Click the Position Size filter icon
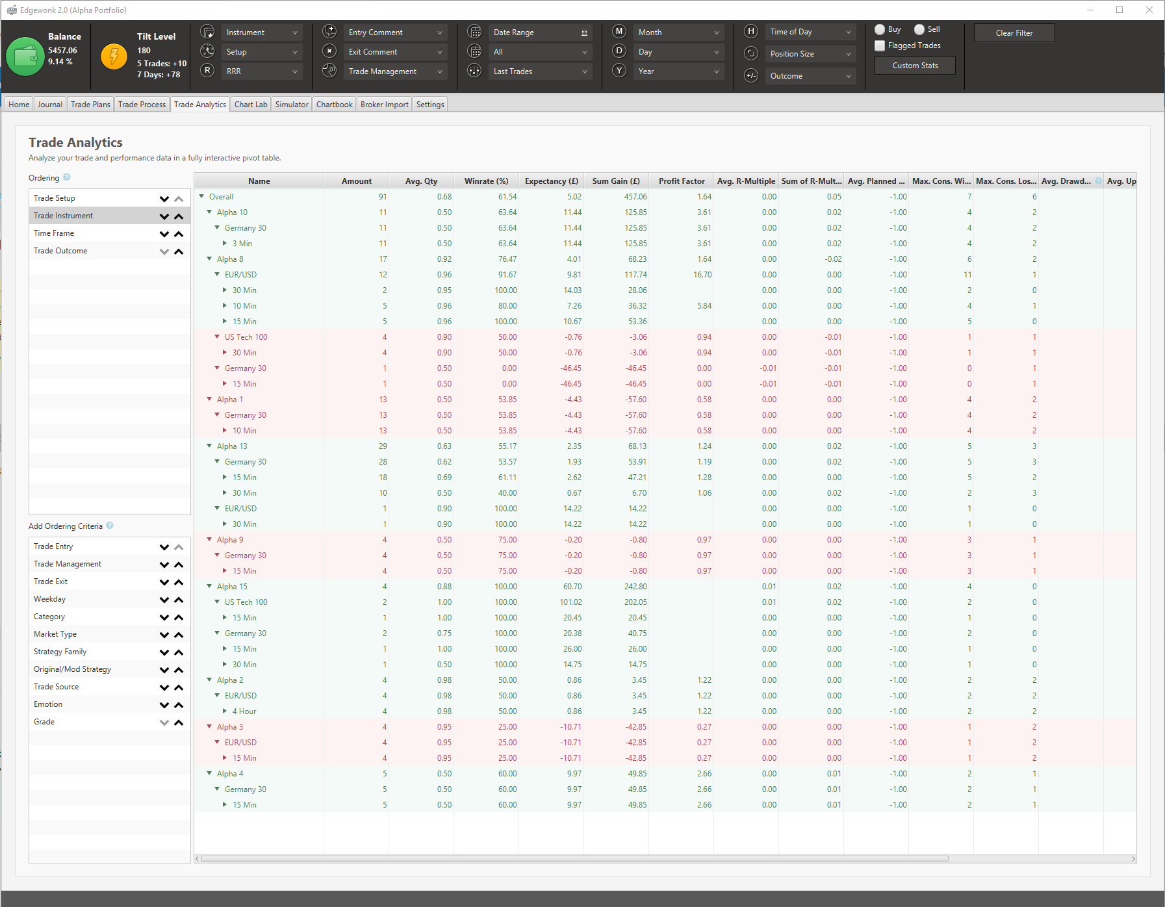Viewport: 1165px width, 907px height. tap(751, 53)
